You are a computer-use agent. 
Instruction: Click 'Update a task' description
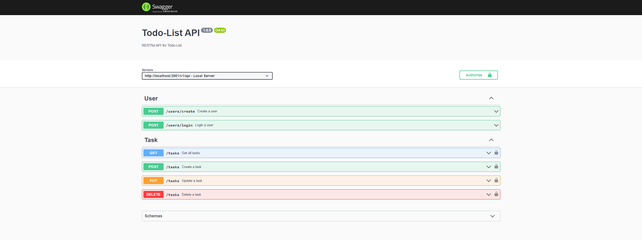coord(192,181)
